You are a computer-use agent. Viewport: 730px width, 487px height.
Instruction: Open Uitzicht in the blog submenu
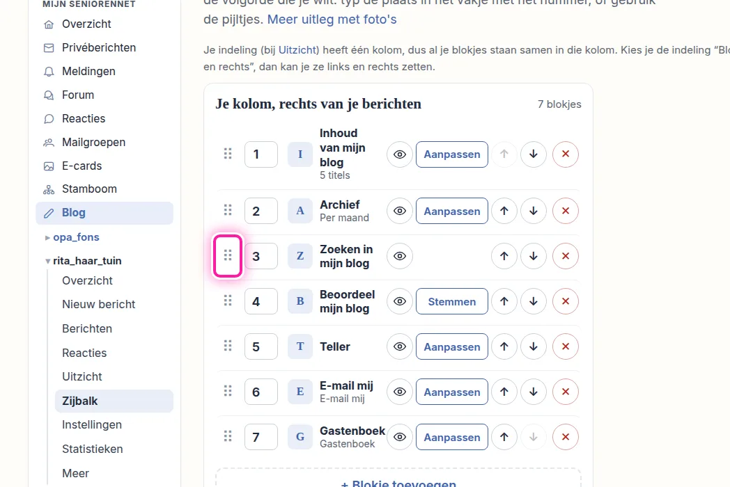(114, 376)
